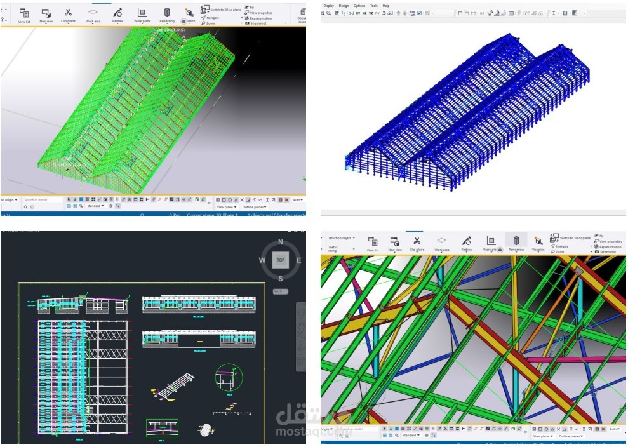Open View list in top-left Tekla window
The height and width of the screenshot is (447, 628).
click(24, 16)
